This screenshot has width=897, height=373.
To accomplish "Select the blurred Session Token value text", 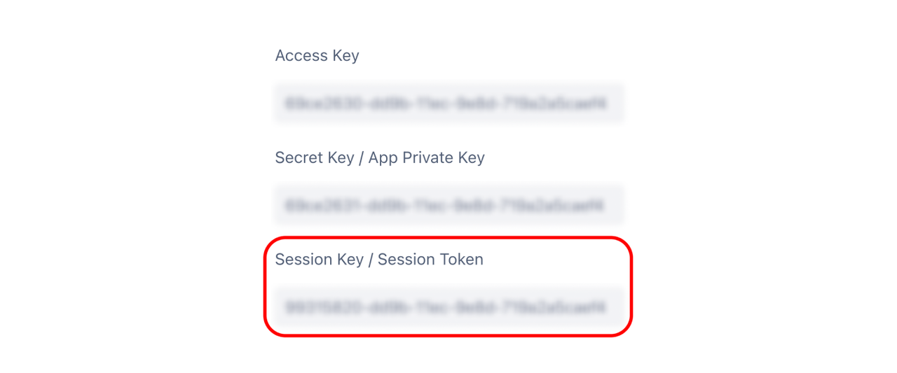I will pyautogui.click(x=445, y=307).
